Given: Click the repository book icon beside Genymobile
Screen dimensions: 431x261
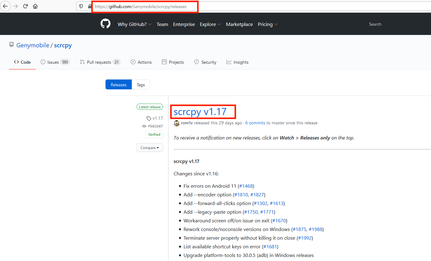Looking at the screenshot, I should pos(11,45).
